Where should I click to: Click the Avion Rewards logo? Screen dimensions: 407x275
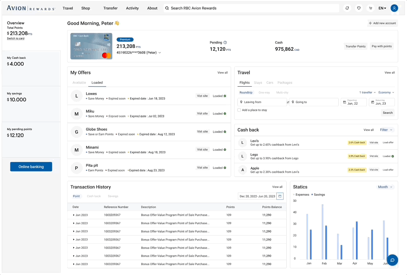pyautogui.click(x=31, y=8)
